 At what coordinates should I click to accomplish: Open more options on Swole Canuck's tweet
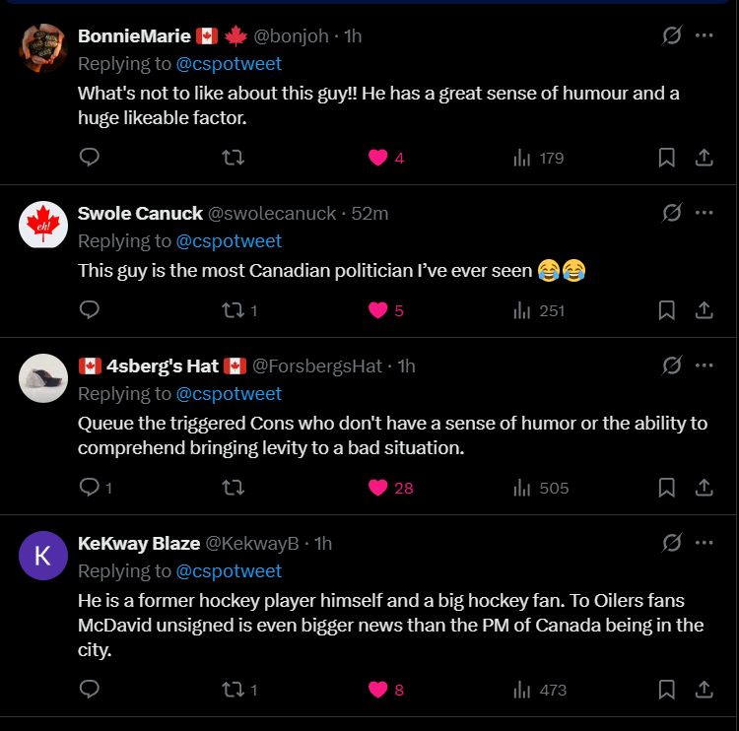pyautogui.click(x=705, y=213)
